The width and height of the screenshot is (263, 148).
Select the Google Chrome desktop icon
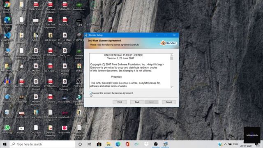coord(7,7)
